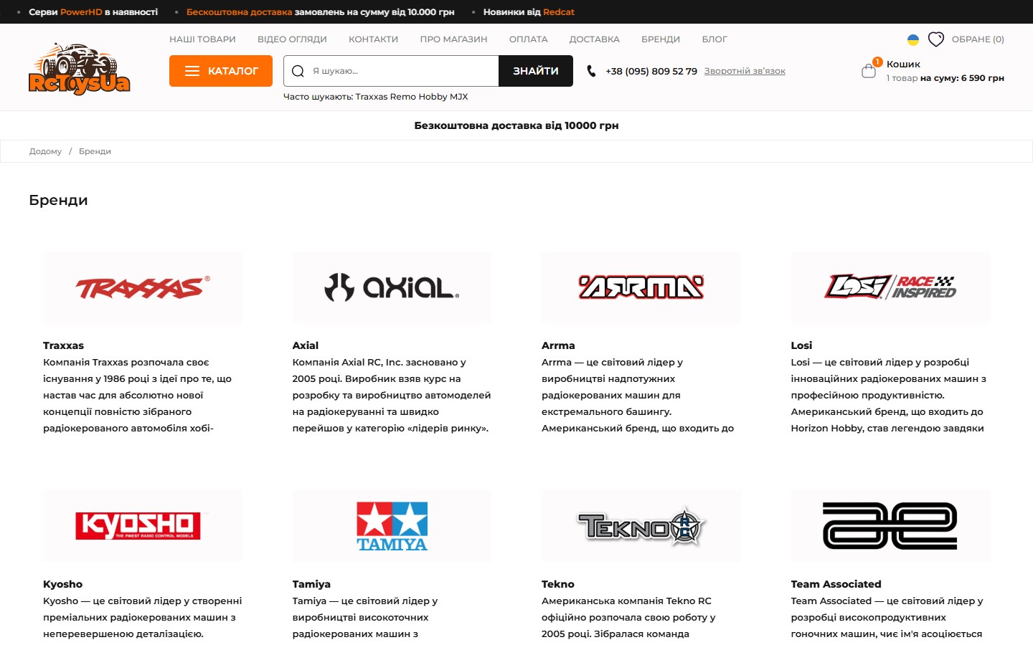The width and height of the screenshot is (1033, 645).
Task: Click the hamburger icon in Каталог button
Action: tap(192, 71)
